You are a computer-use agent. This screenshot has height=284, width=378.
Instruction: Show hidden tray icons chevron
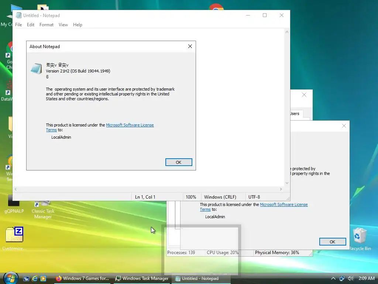pos(333,278)
